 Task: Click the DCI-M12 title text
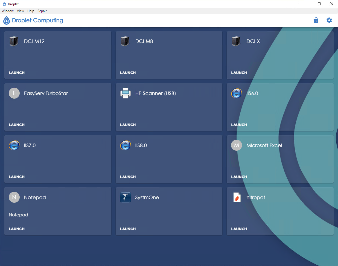coord(34,41)
